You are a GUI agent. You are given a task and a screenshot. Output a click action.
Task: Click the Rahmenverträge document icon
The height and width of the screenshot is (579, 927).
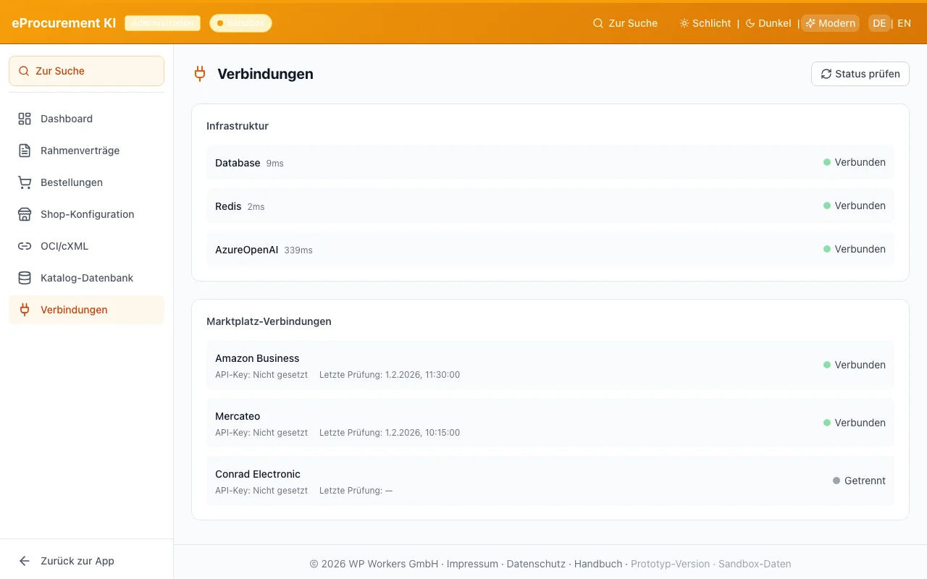point(24,150)
